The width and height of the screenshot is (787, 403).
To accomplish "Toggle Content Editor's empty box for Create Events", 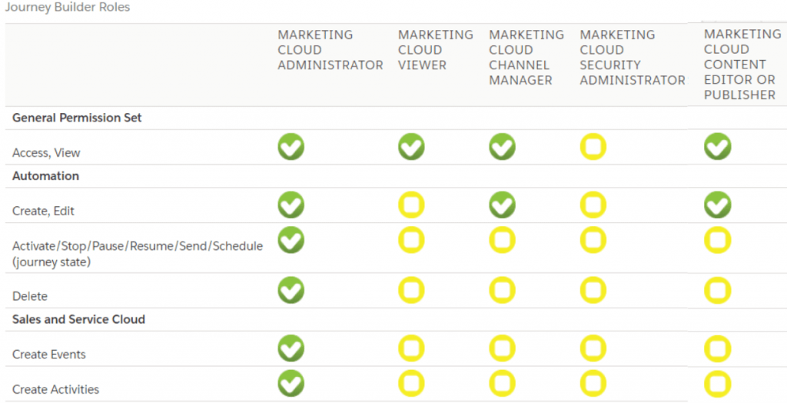I will pos(717,348).
